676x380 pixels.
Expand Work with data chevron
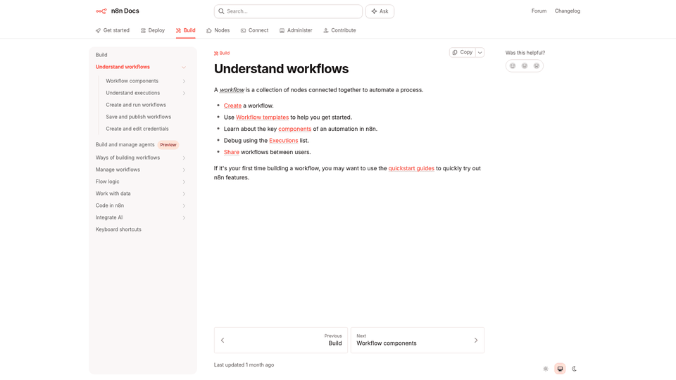184,194
